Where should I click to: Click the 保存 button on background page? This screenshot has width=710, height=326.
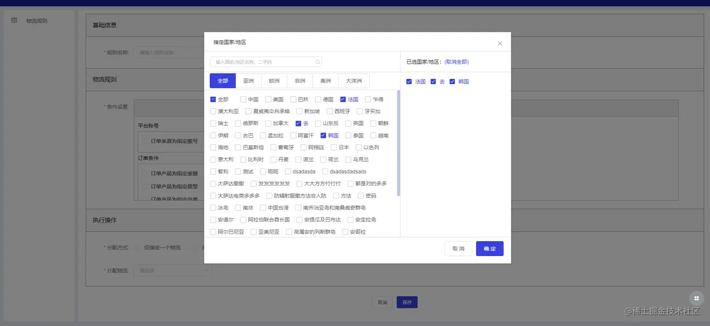pyautogui.click(x=407, y=303)
